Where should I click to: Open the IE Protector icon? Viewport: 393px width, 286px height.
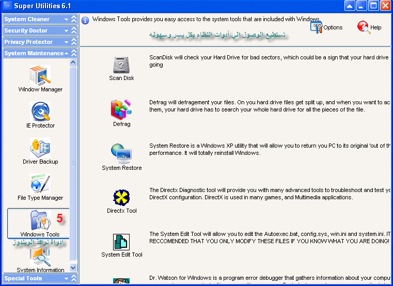tap(40, 112)
